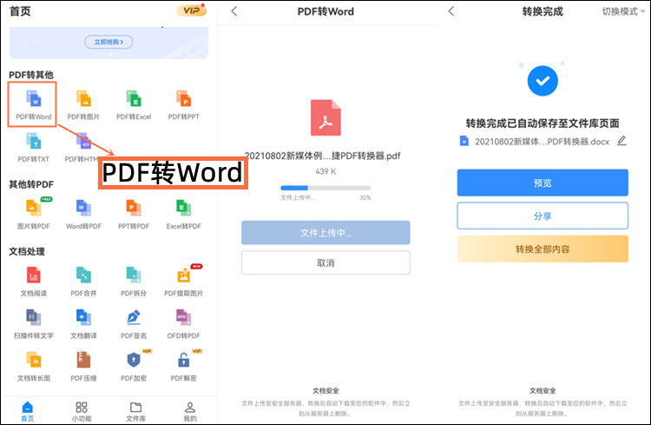The width and height of the screenshot is (651, 425).
Task: Click 转换全部内容 button
Action: (x=542, y=249)
